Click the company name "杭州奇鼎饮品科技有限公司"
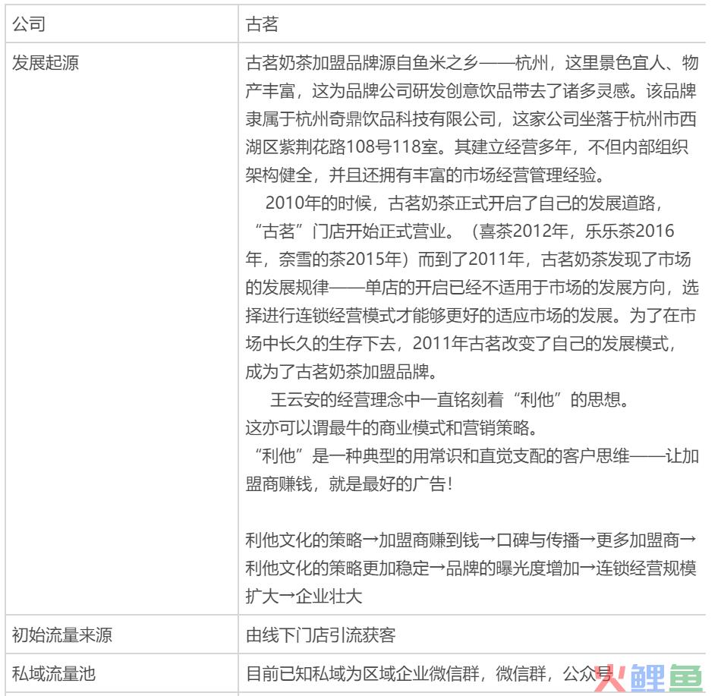This screenshot has width=721, height=696. pyautogui.click(x=396, y=118)
